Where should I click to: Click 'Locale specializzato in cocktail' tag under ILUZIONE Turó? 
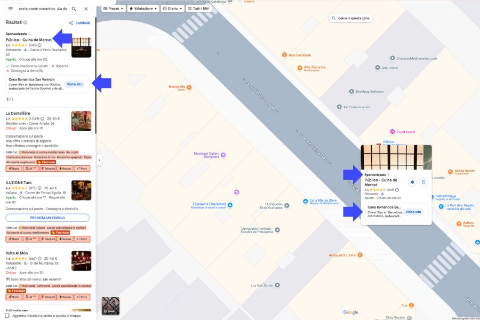pyautogui.click(x=67, y=228)
